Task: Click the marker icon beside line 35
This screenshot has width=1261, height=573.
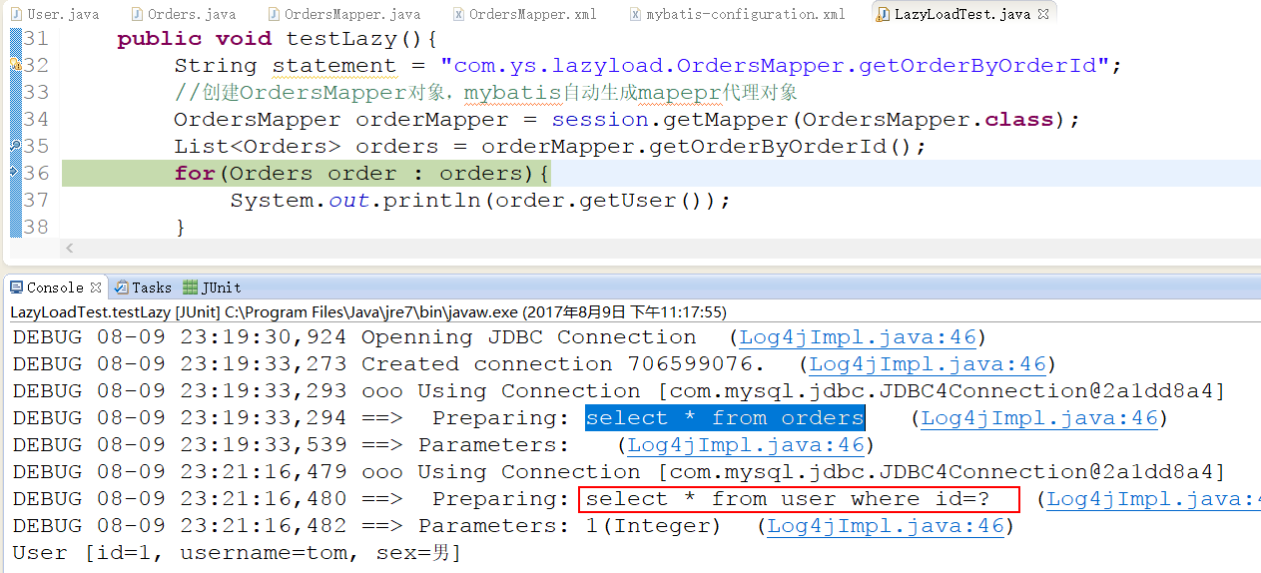Action: (15, 146)
